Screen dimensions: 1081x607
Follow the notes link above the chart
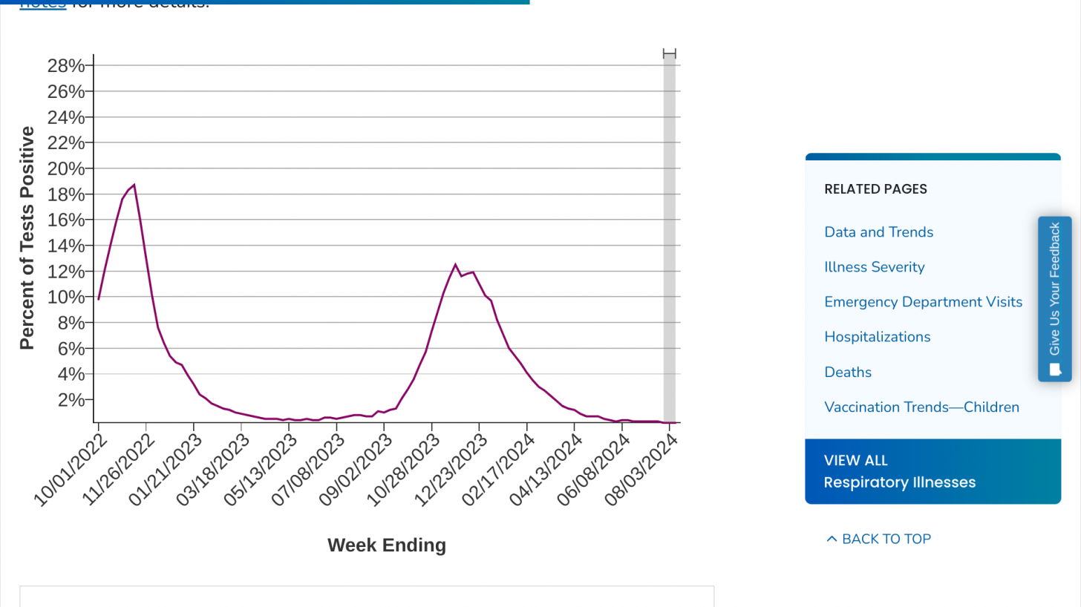coord(42,4)
